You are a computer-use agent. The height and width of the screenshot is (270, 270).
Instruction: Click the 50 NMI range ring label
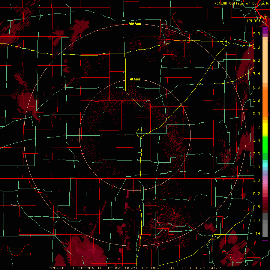(x=135, y=79)
